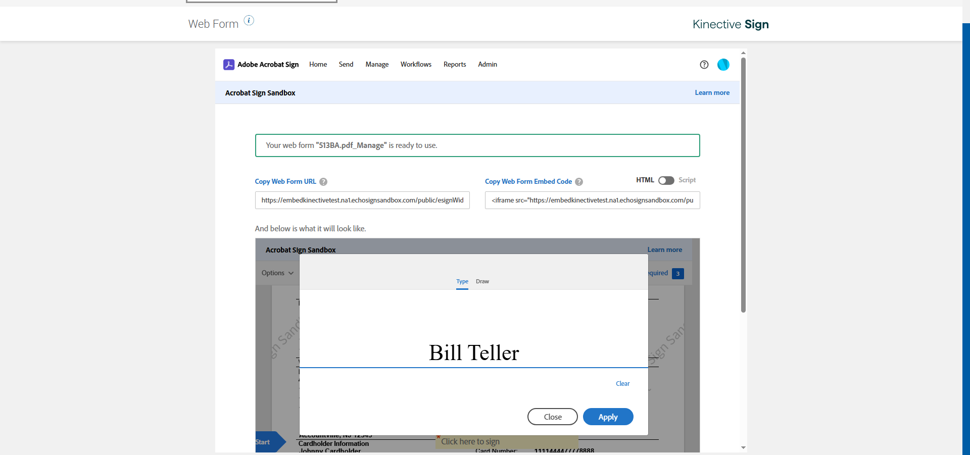Click the scroll-up arrow of inner frame
This screenshot has width=970, height=455.
[743, 53]
